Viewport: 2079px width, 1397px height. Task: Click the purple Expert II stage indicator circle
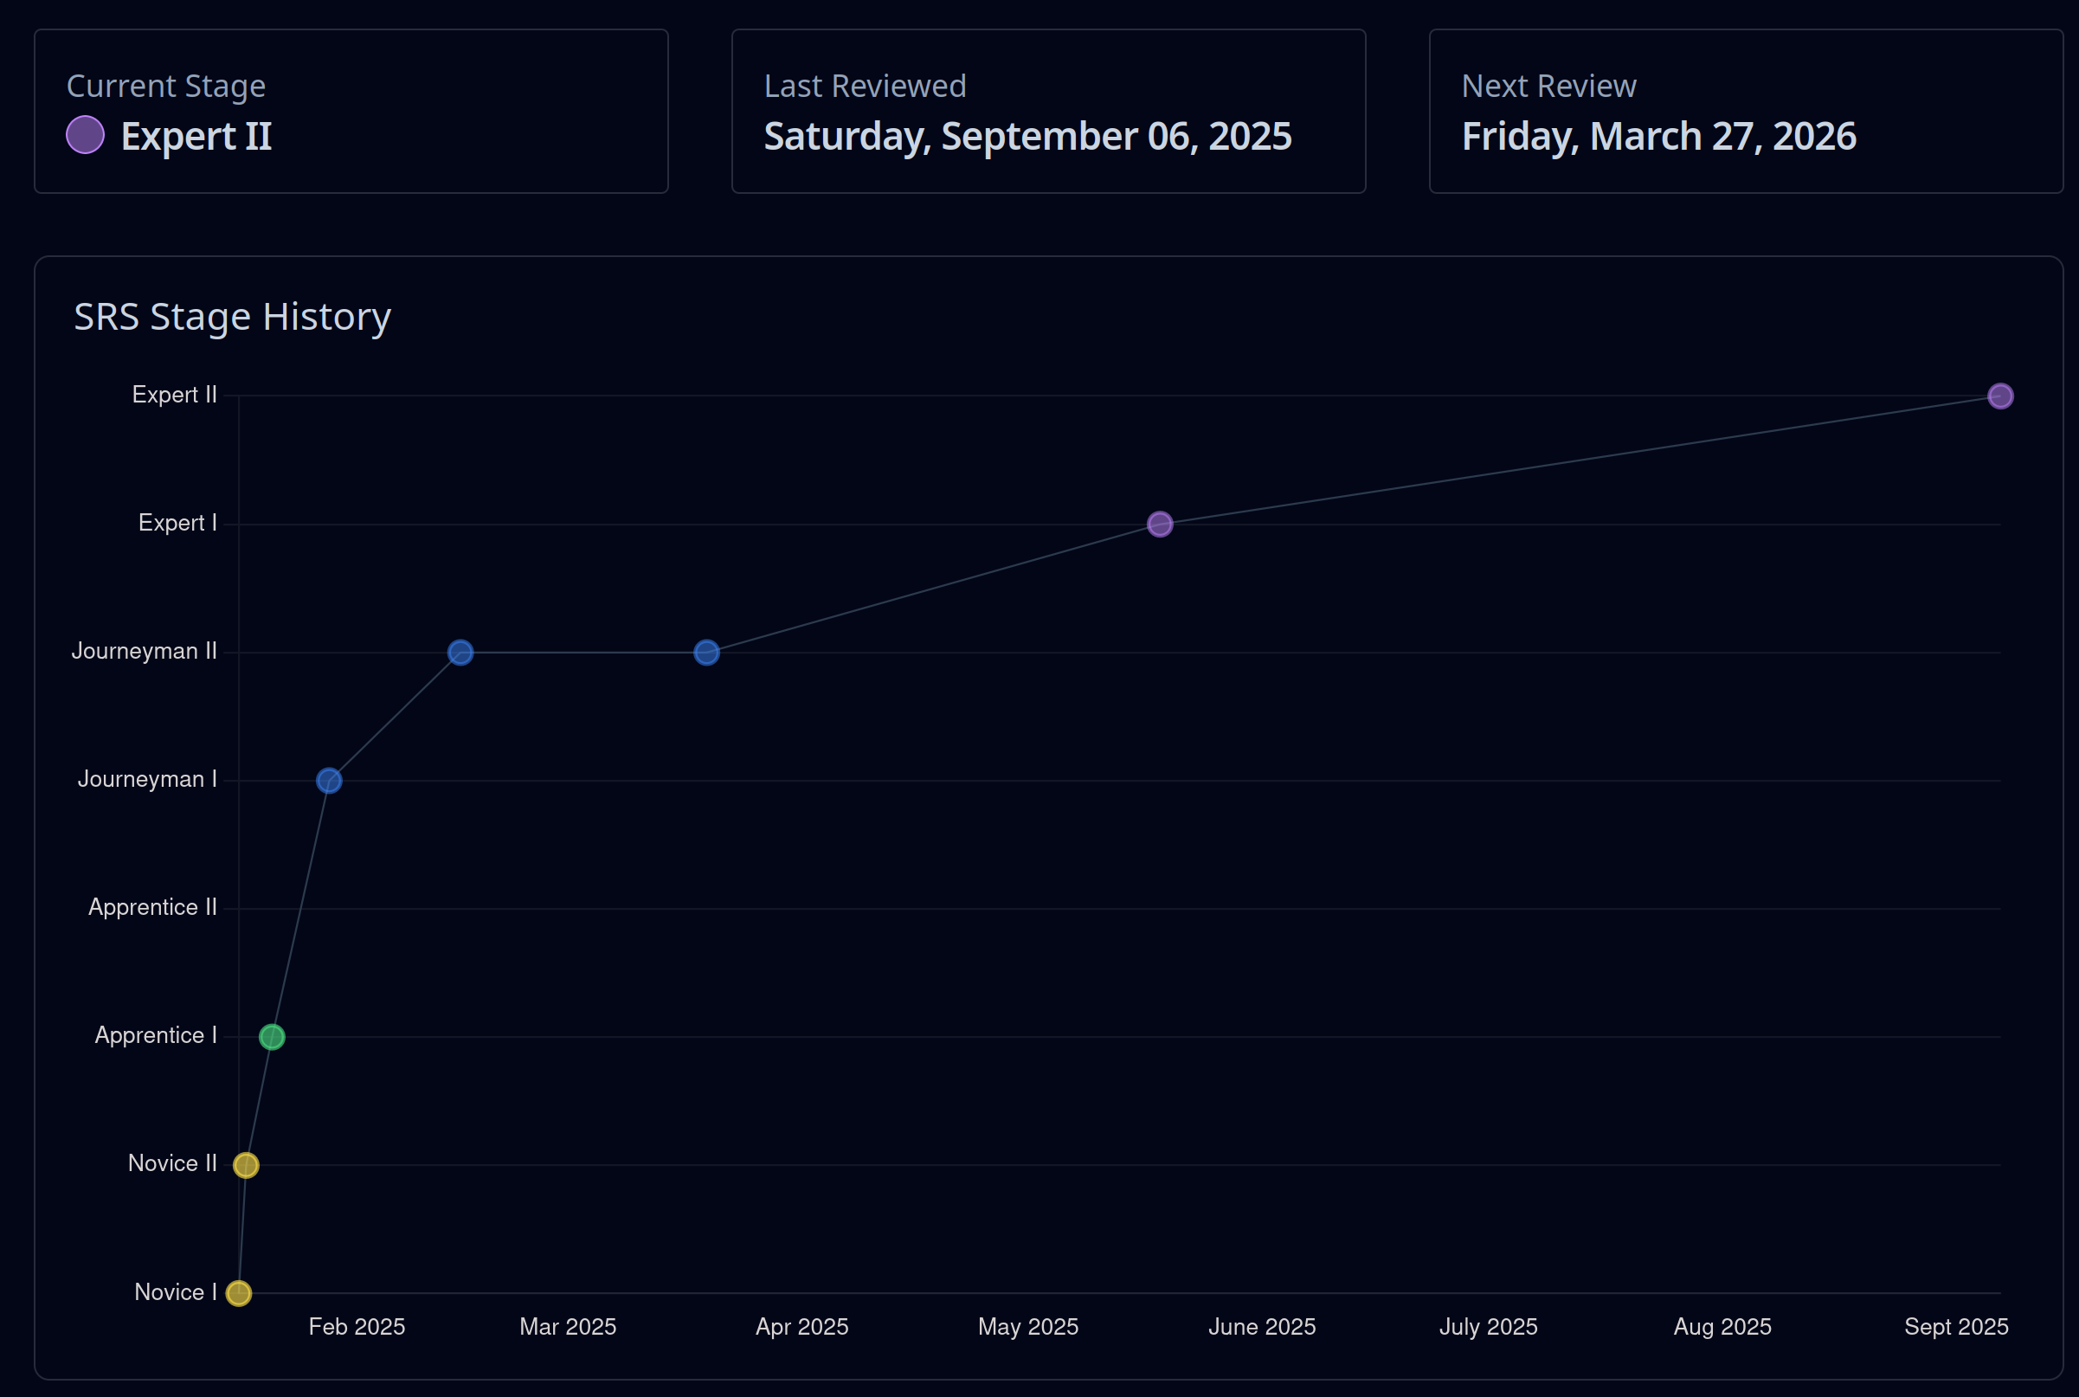[x=86, y=134]
